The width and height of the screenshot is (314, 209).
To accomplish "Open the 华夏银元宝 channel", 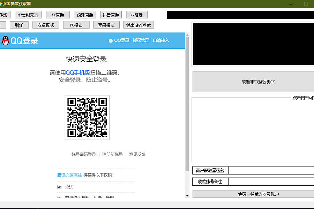I will click(28, 15).
